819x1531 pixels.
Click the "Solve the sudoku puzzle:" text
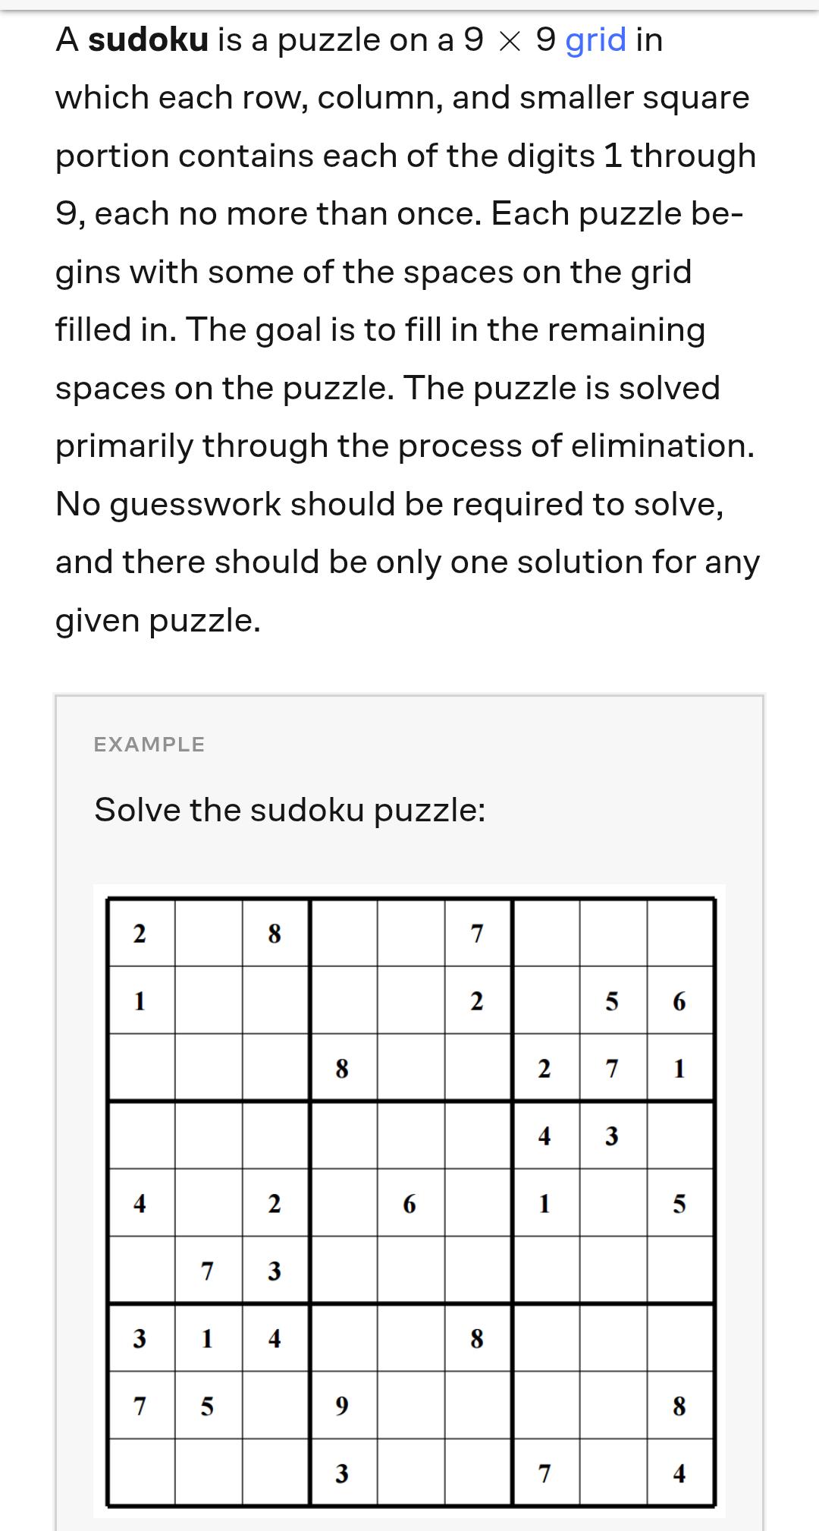click(x=290, y=810)
